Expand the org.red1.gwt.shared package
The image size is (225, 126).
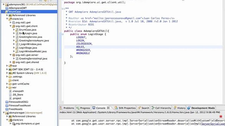pos(11,62)
